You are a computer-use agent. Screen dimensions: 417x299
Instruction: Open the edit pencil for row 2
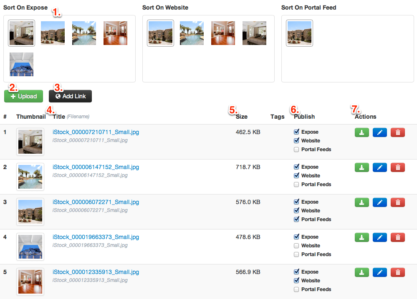point(379,167)
